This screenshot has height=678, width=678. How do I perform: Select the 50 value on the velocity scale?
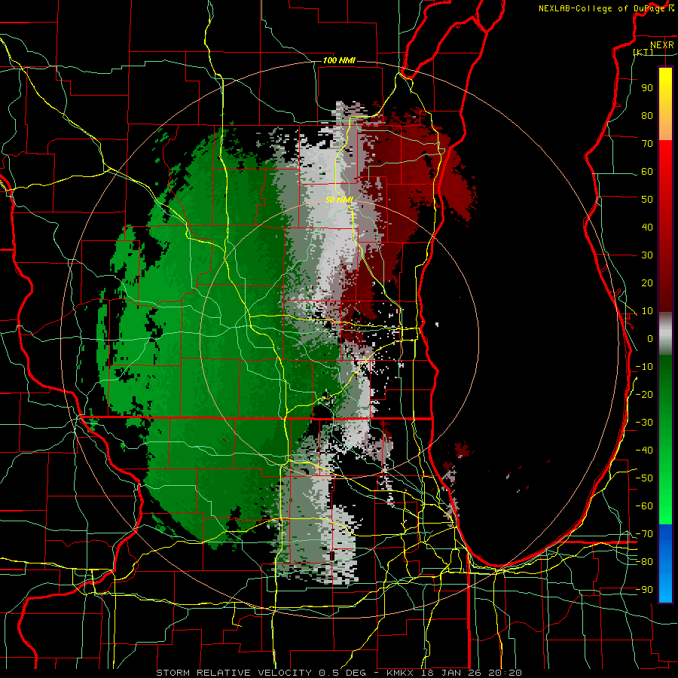click(x=647, y=200)
